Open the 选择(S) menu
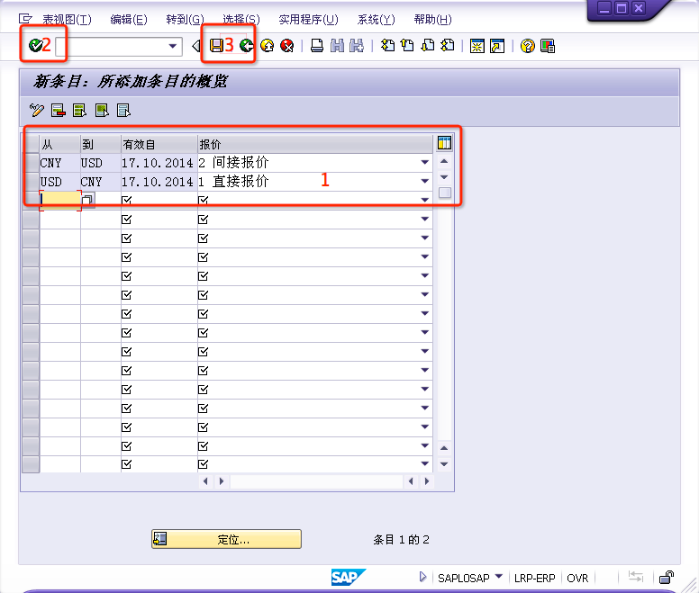 (x=241, y=19)
